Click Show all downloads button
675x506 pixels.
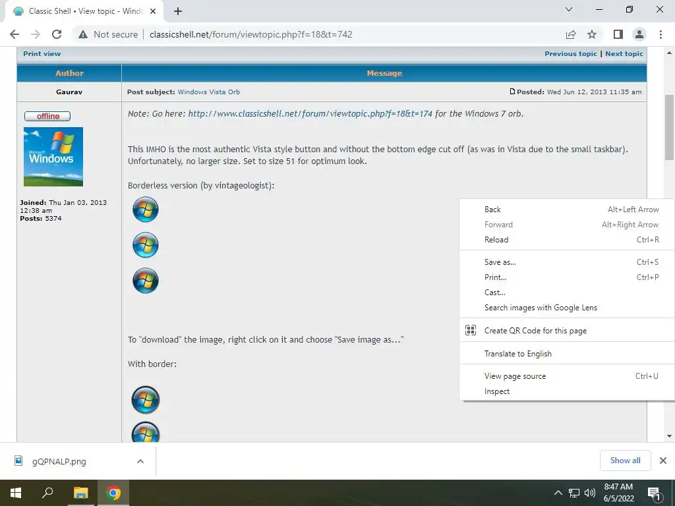(x=625, y=461)
